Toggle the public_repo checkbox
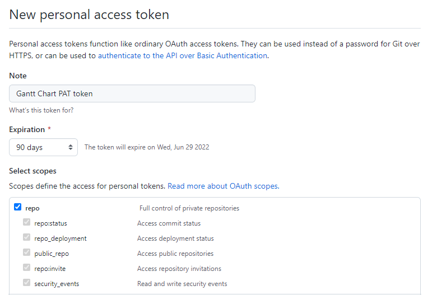Image resolution: width=423 pixels, height=295 pixels. [26, 253]
